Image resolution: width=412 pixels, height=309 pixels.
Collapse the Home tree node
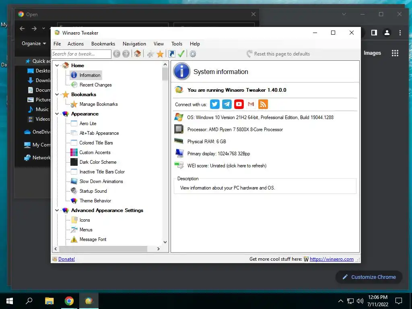(57, 66)
